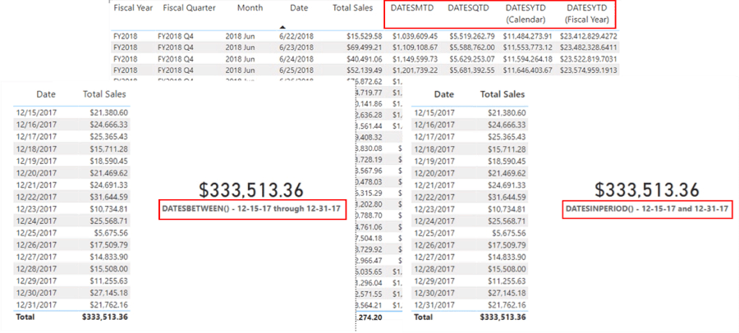739x333 pixels.
Task: Select $5,675.56 in the table beside the DATESBETWEEN card
Action: pyautogui.click(x=111, y=233)
